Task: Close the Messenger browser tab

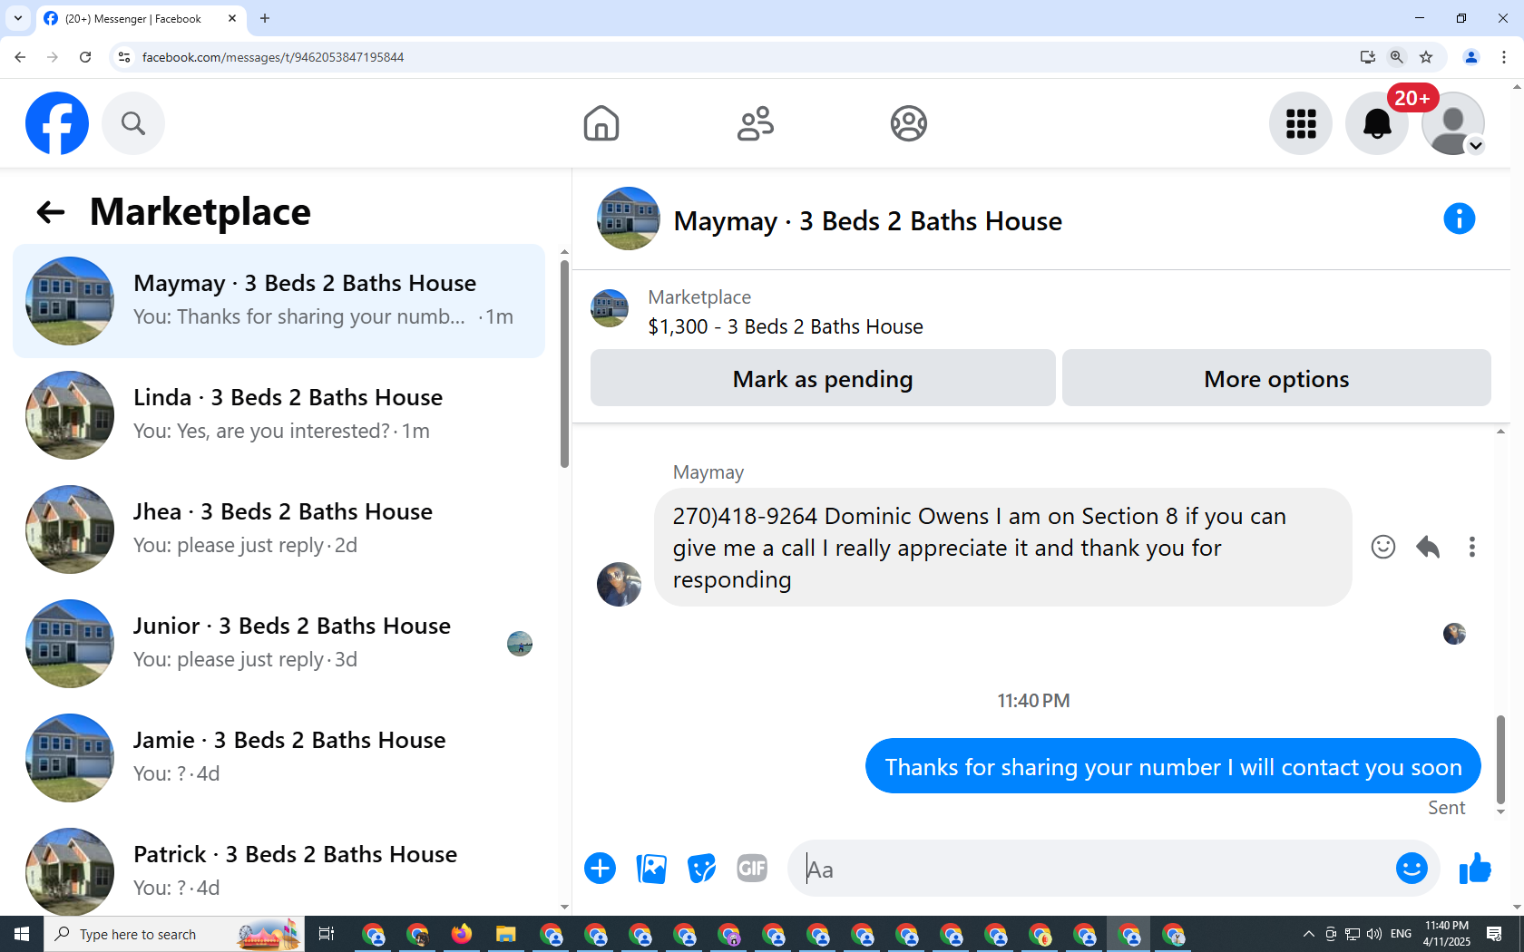Action: pos(232,18)
